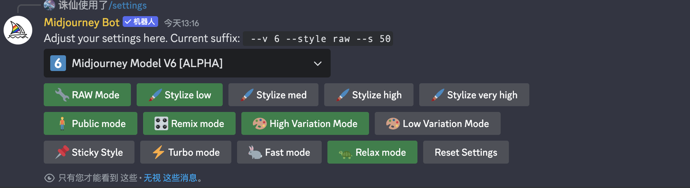Click the /settings command link
This screenshot has width=690, height=188.
click(x=128, y=5)
